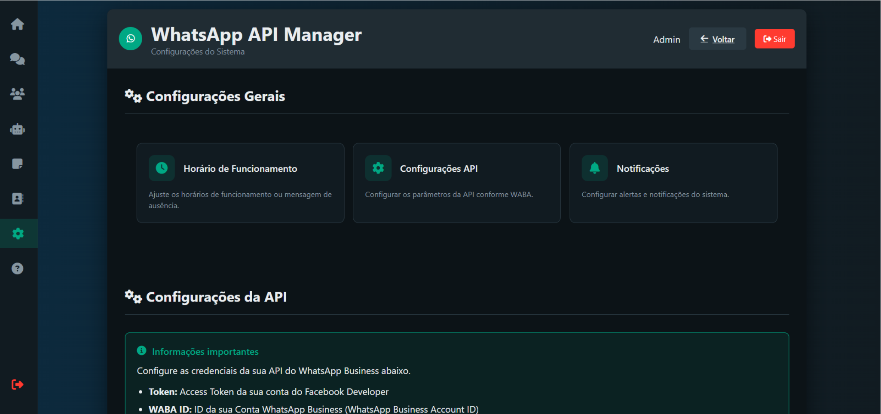Viewport: 881px width, 414px height.
Task: Open the Notificações settings card
Action: (x=673, y=183)
